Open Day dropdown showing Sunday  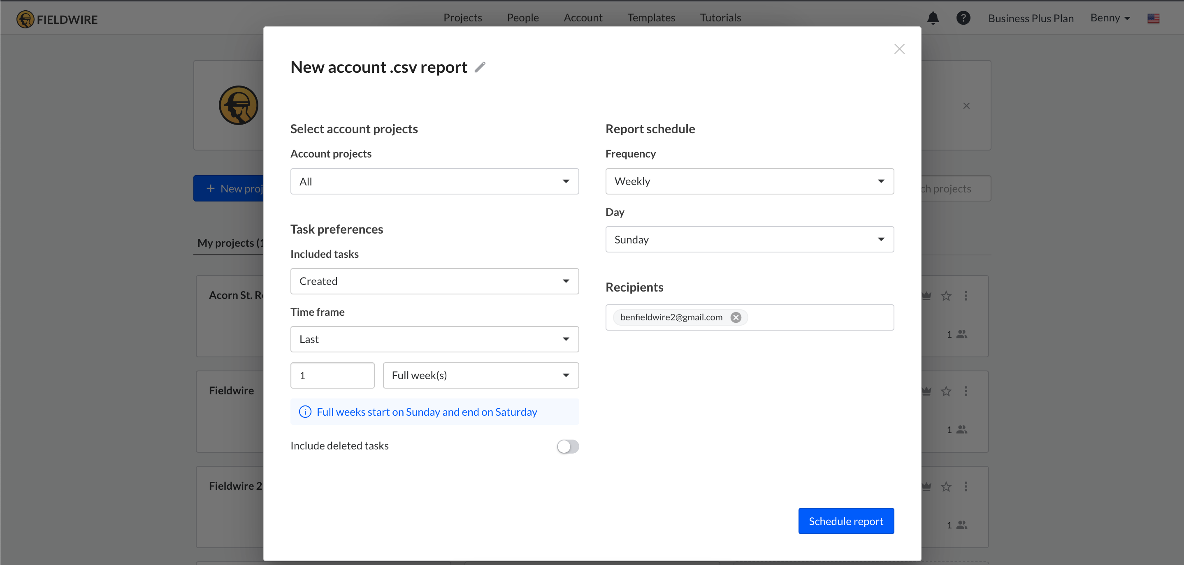click(x=749, y=239)
